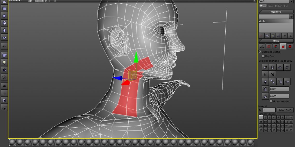The height and width of the screenshot is (147, 295).
Task: Check the Group Normals option
Action: 271,101
